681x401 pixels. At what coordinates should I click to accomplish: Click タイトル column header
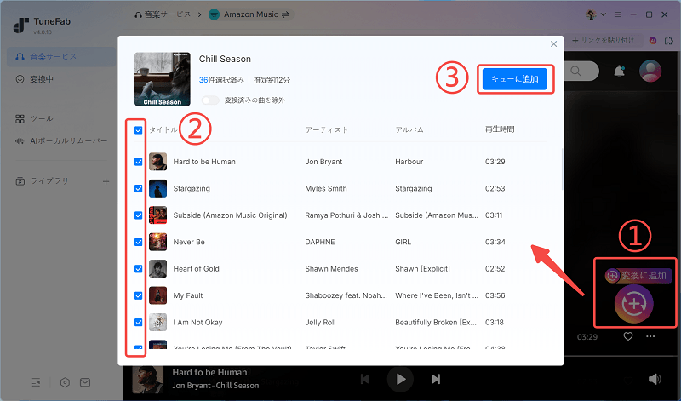pyautogui.click(x=163, y=130)
